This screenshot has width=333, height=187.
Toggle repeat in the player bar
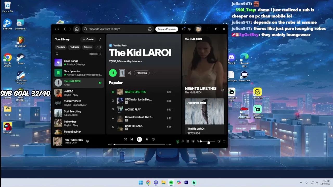coord(153,139)
